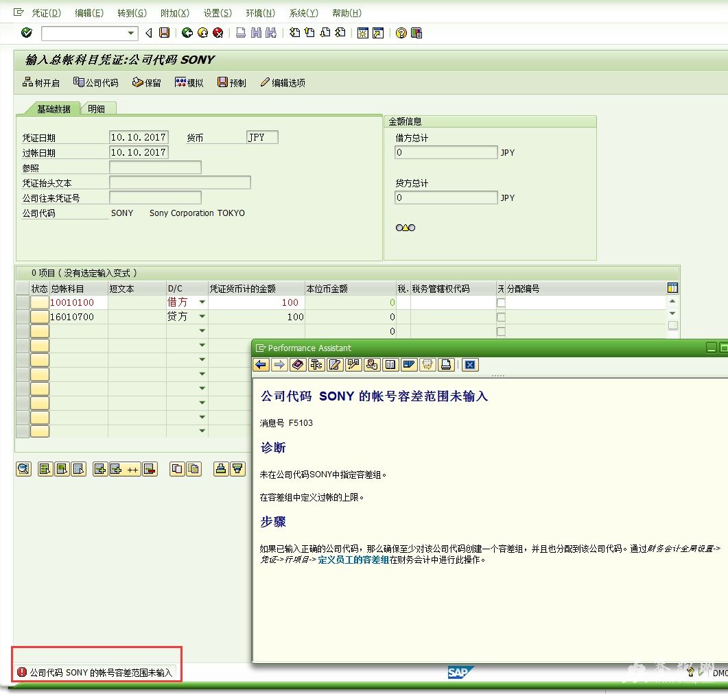Open D/C dropdown in seventh item row

point(202,388)
